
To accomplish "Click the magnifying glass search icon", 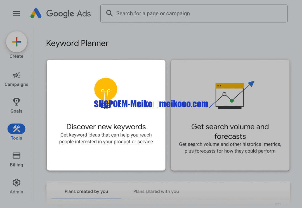I will pyautogui.click(x=109, y=13).
